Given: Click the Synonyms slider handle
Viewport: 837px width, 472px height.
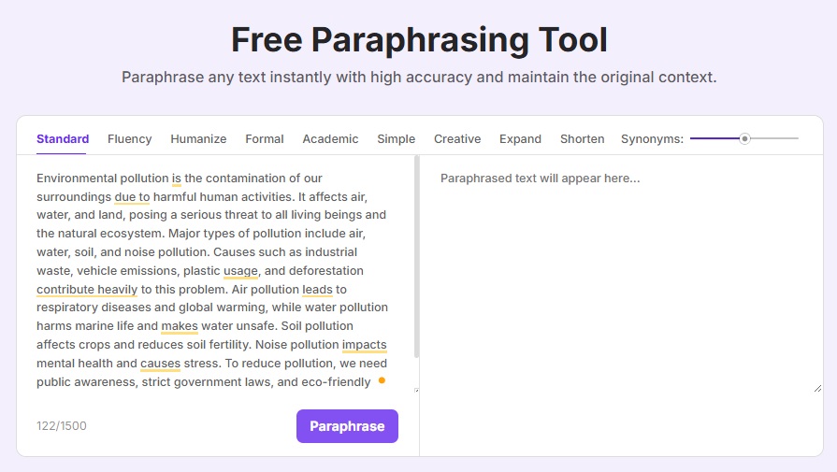Looking at the screenshot, I should coord(744,138).
